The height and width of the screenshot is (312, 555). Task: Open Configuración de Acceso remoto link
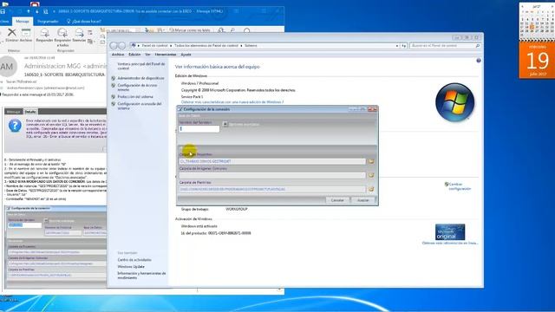tap(137, 88)
